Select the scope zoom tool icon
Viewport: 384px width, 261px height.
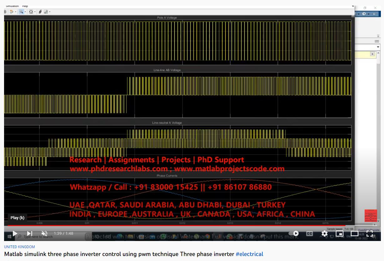click(x=21, y=12)
